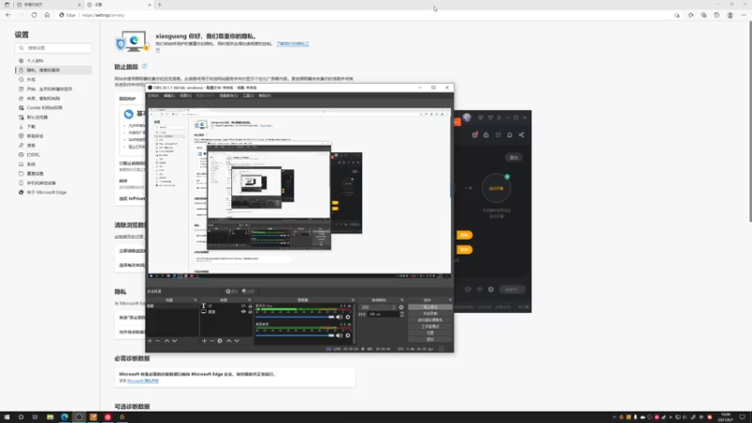
Task: Open Edge collections icon
Action: (x=703, y=15)
